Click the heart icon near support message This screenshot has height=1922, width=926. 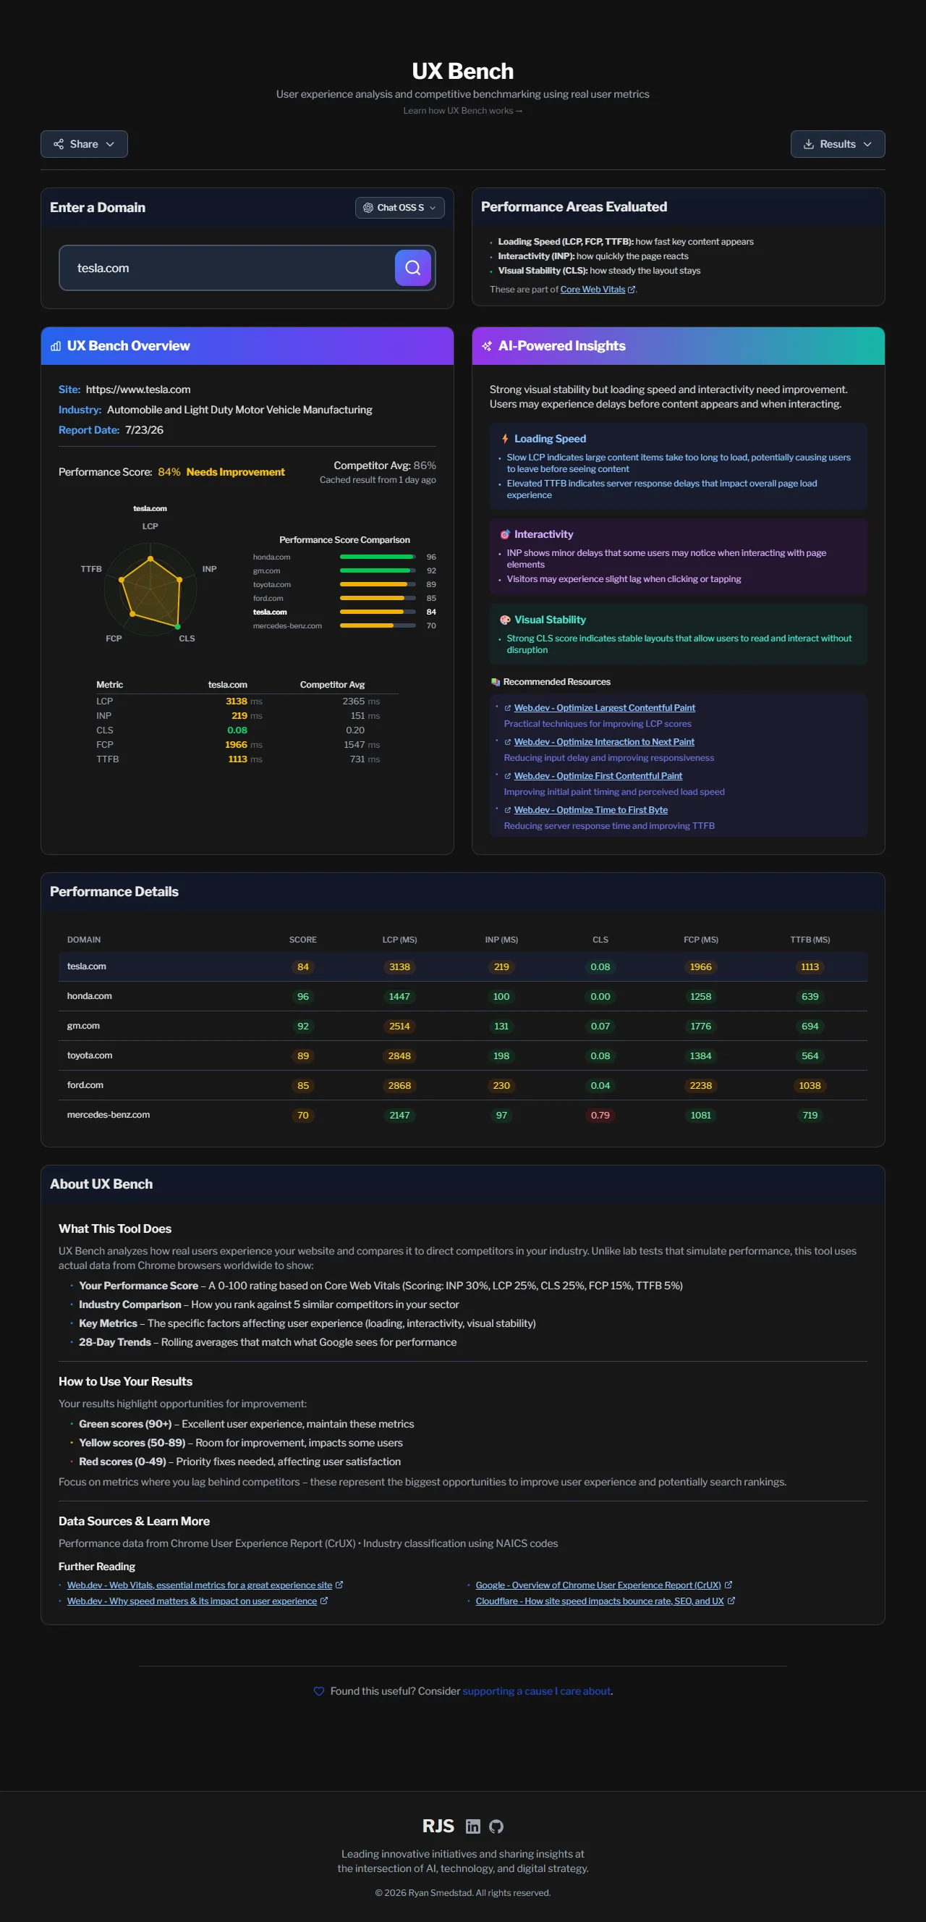coord(319,1690)
